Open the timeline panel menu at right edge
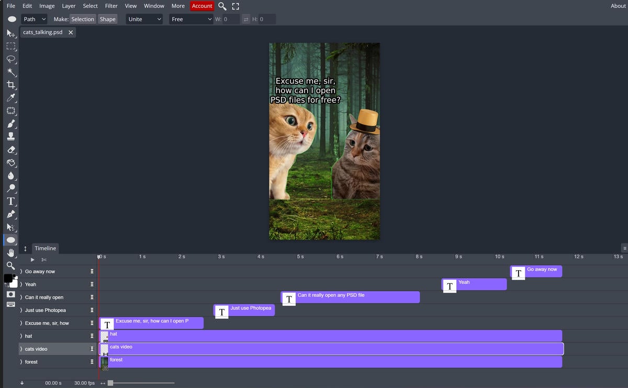This screenshot has width=628, height=388. [x=625, y=248]
